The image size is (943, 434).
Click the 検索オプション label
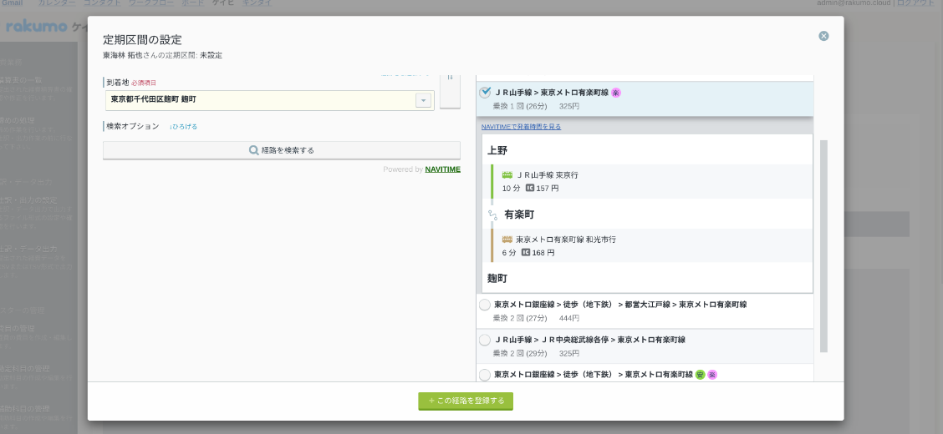pos(133,126)
